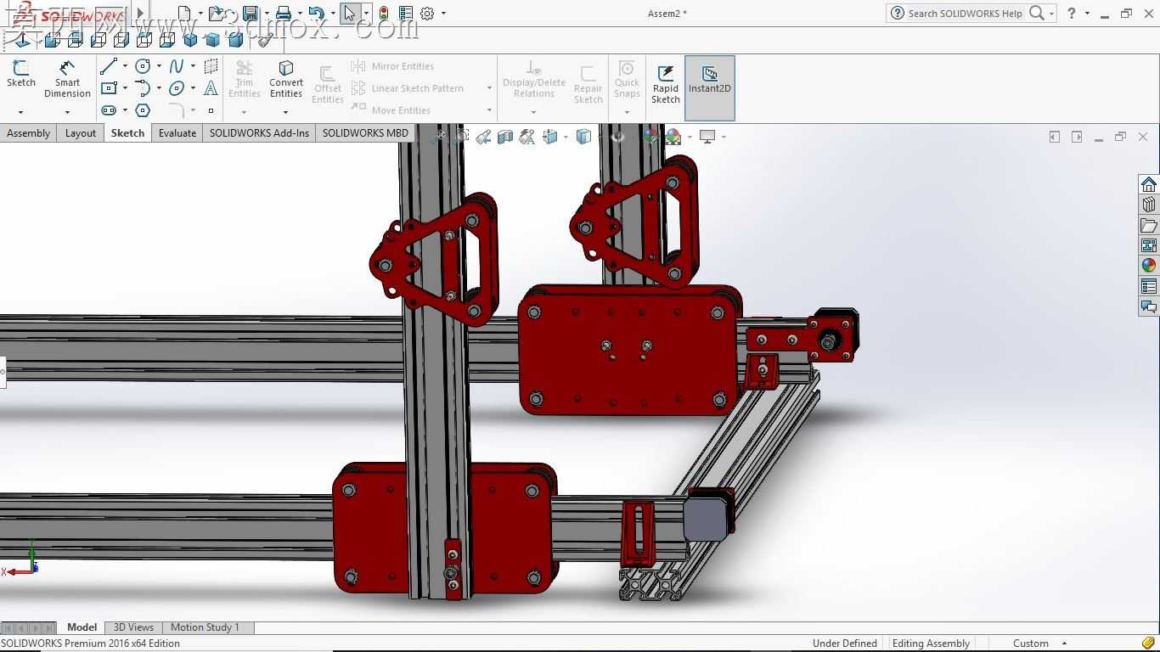Click the Help question mark button

point(1072,13)
